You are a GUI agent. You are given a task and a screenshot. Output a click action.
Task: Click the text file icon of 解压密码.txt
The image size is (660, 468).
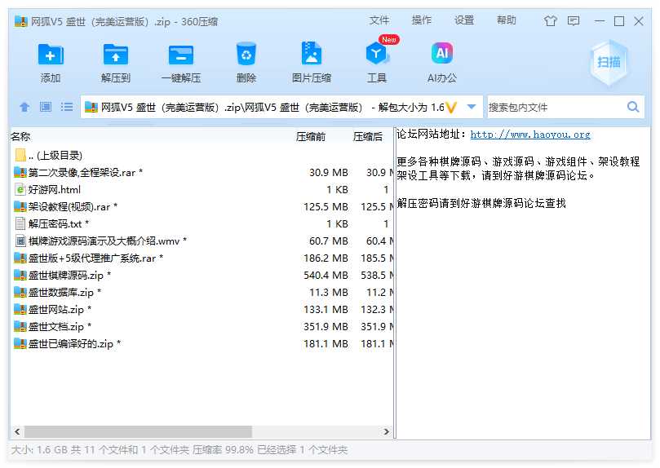pos(20,223)
